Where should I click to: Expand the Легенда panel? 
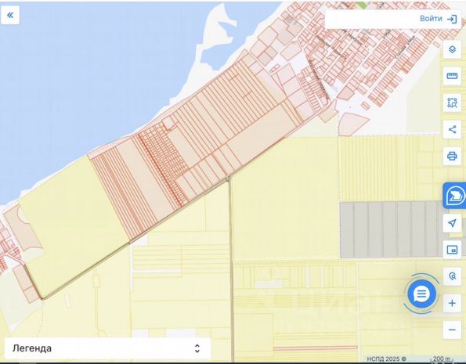pos(107,348)
